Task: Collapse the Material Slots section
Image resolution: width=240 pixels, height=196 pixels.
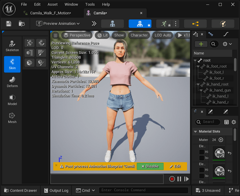Action: [195, 132]
